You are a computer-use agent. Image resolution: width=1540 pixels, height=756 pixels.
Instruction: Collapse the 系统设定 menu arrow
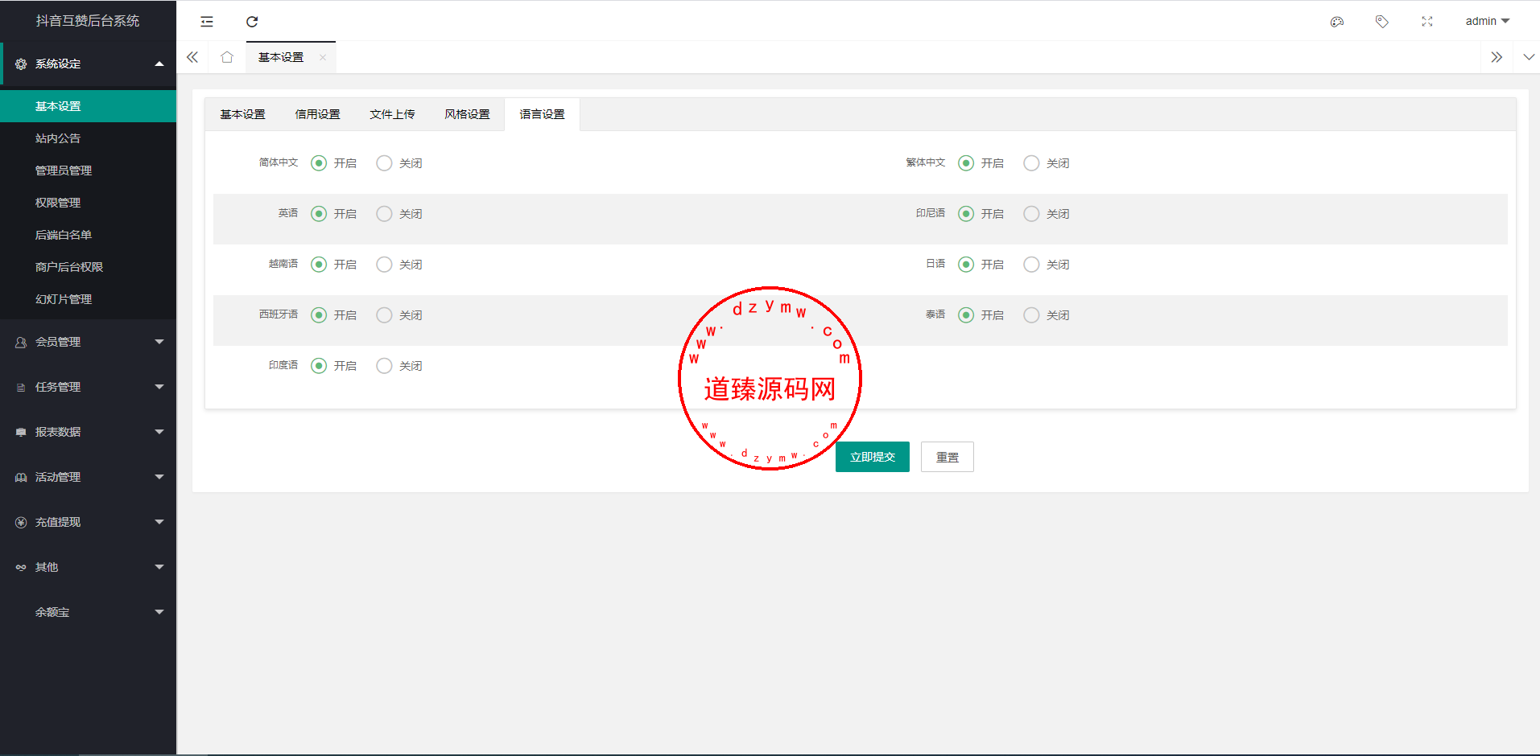click(x=159, y=64)
